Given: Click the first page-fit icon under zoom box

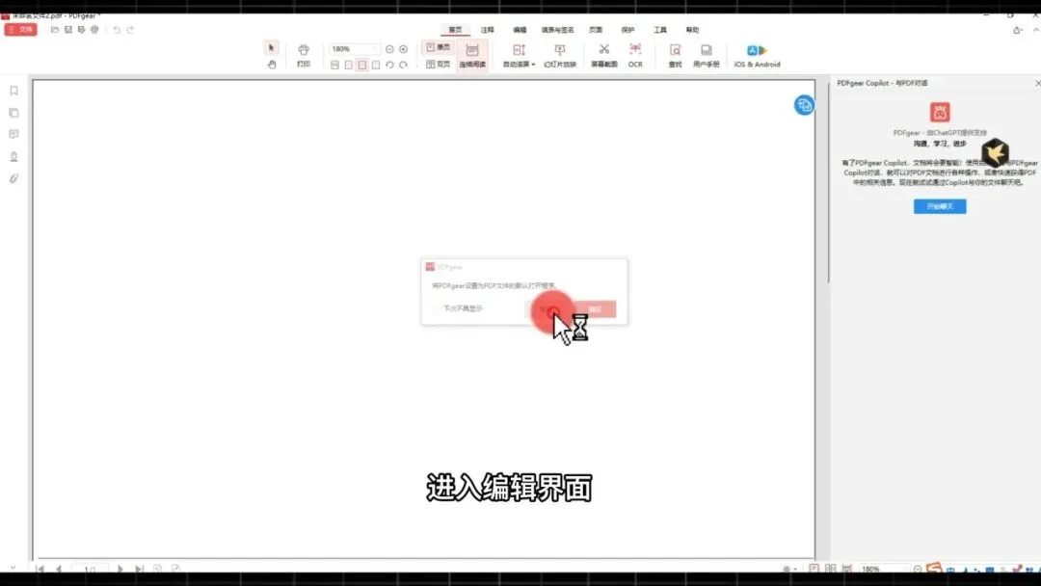Looking at the screenshot, I should (334, 65).
